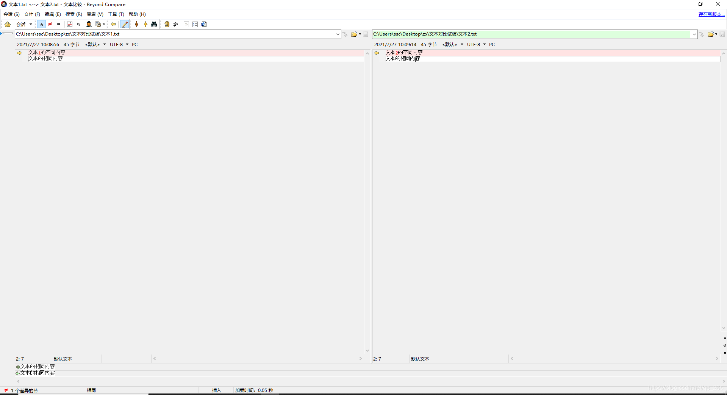Expand right path history dropdown
The width and height of the screenshot is (727, 395).
tap(694, 34)
